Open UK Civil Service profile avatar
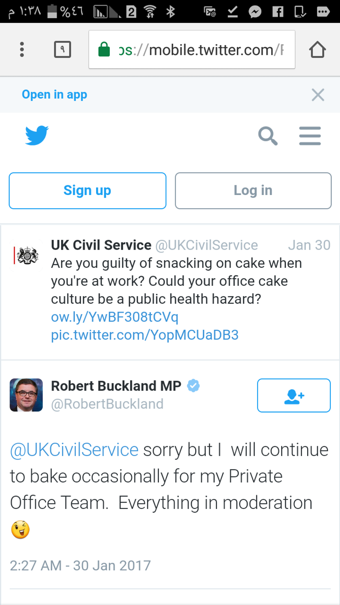The width and height of the screenshot is (340, 605). tap(26, 255)
